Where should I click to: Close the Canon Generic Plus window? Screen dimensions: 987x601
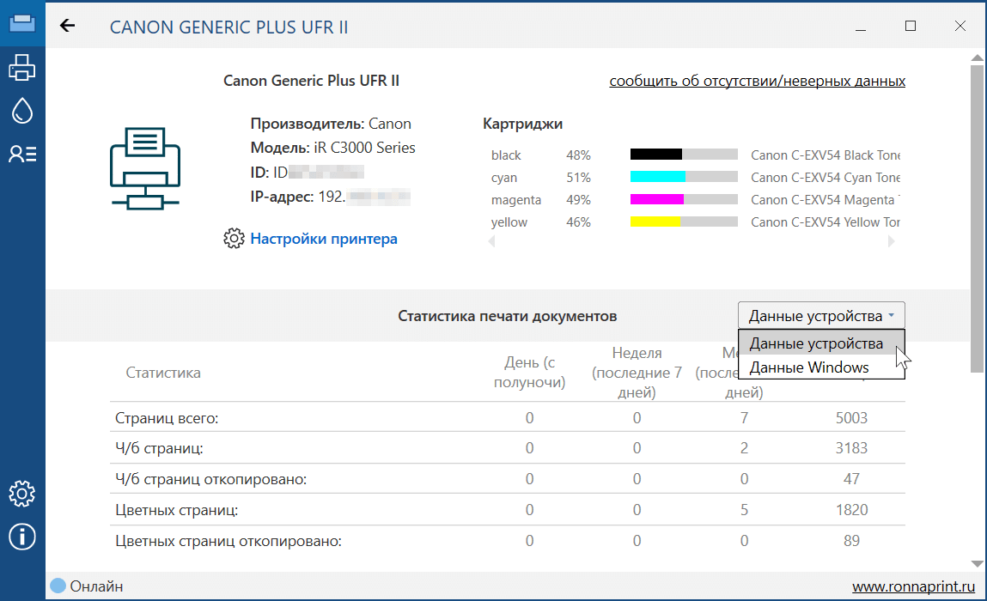click(960, 26)
